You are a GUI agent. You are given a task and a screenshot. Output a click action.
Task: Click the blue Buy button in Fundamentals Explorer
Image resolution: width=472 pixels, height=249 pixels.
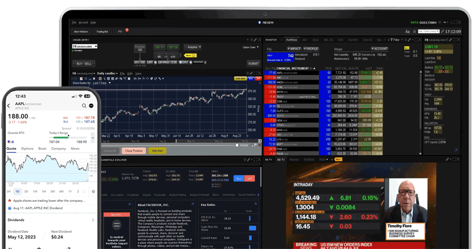239,178
